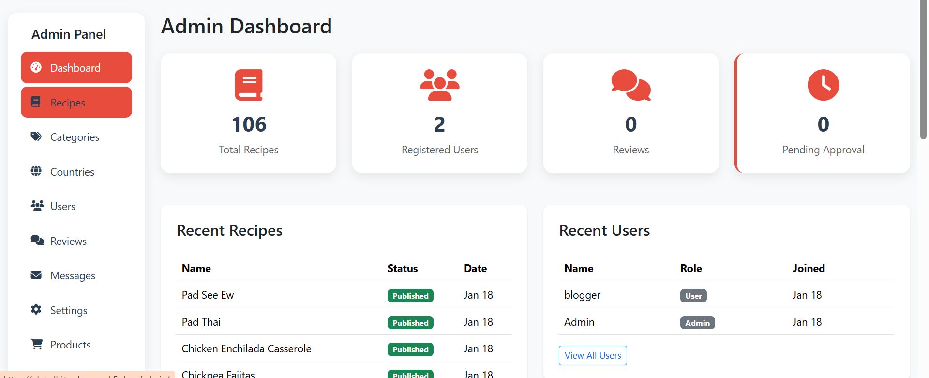Click the Settings gear icon
This screenshot has height=378, width=929.
(x=36, y=310)
